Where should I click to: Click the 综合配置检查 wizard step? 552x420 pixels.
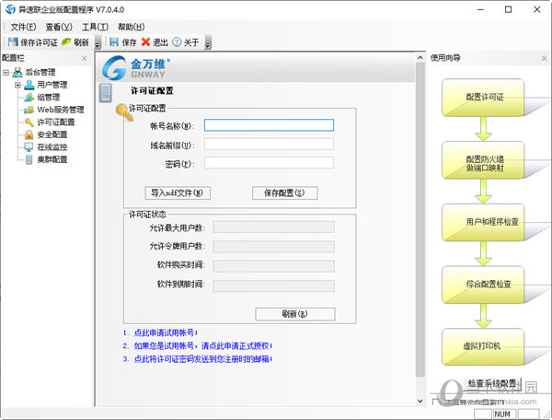(x=483, y=285)
